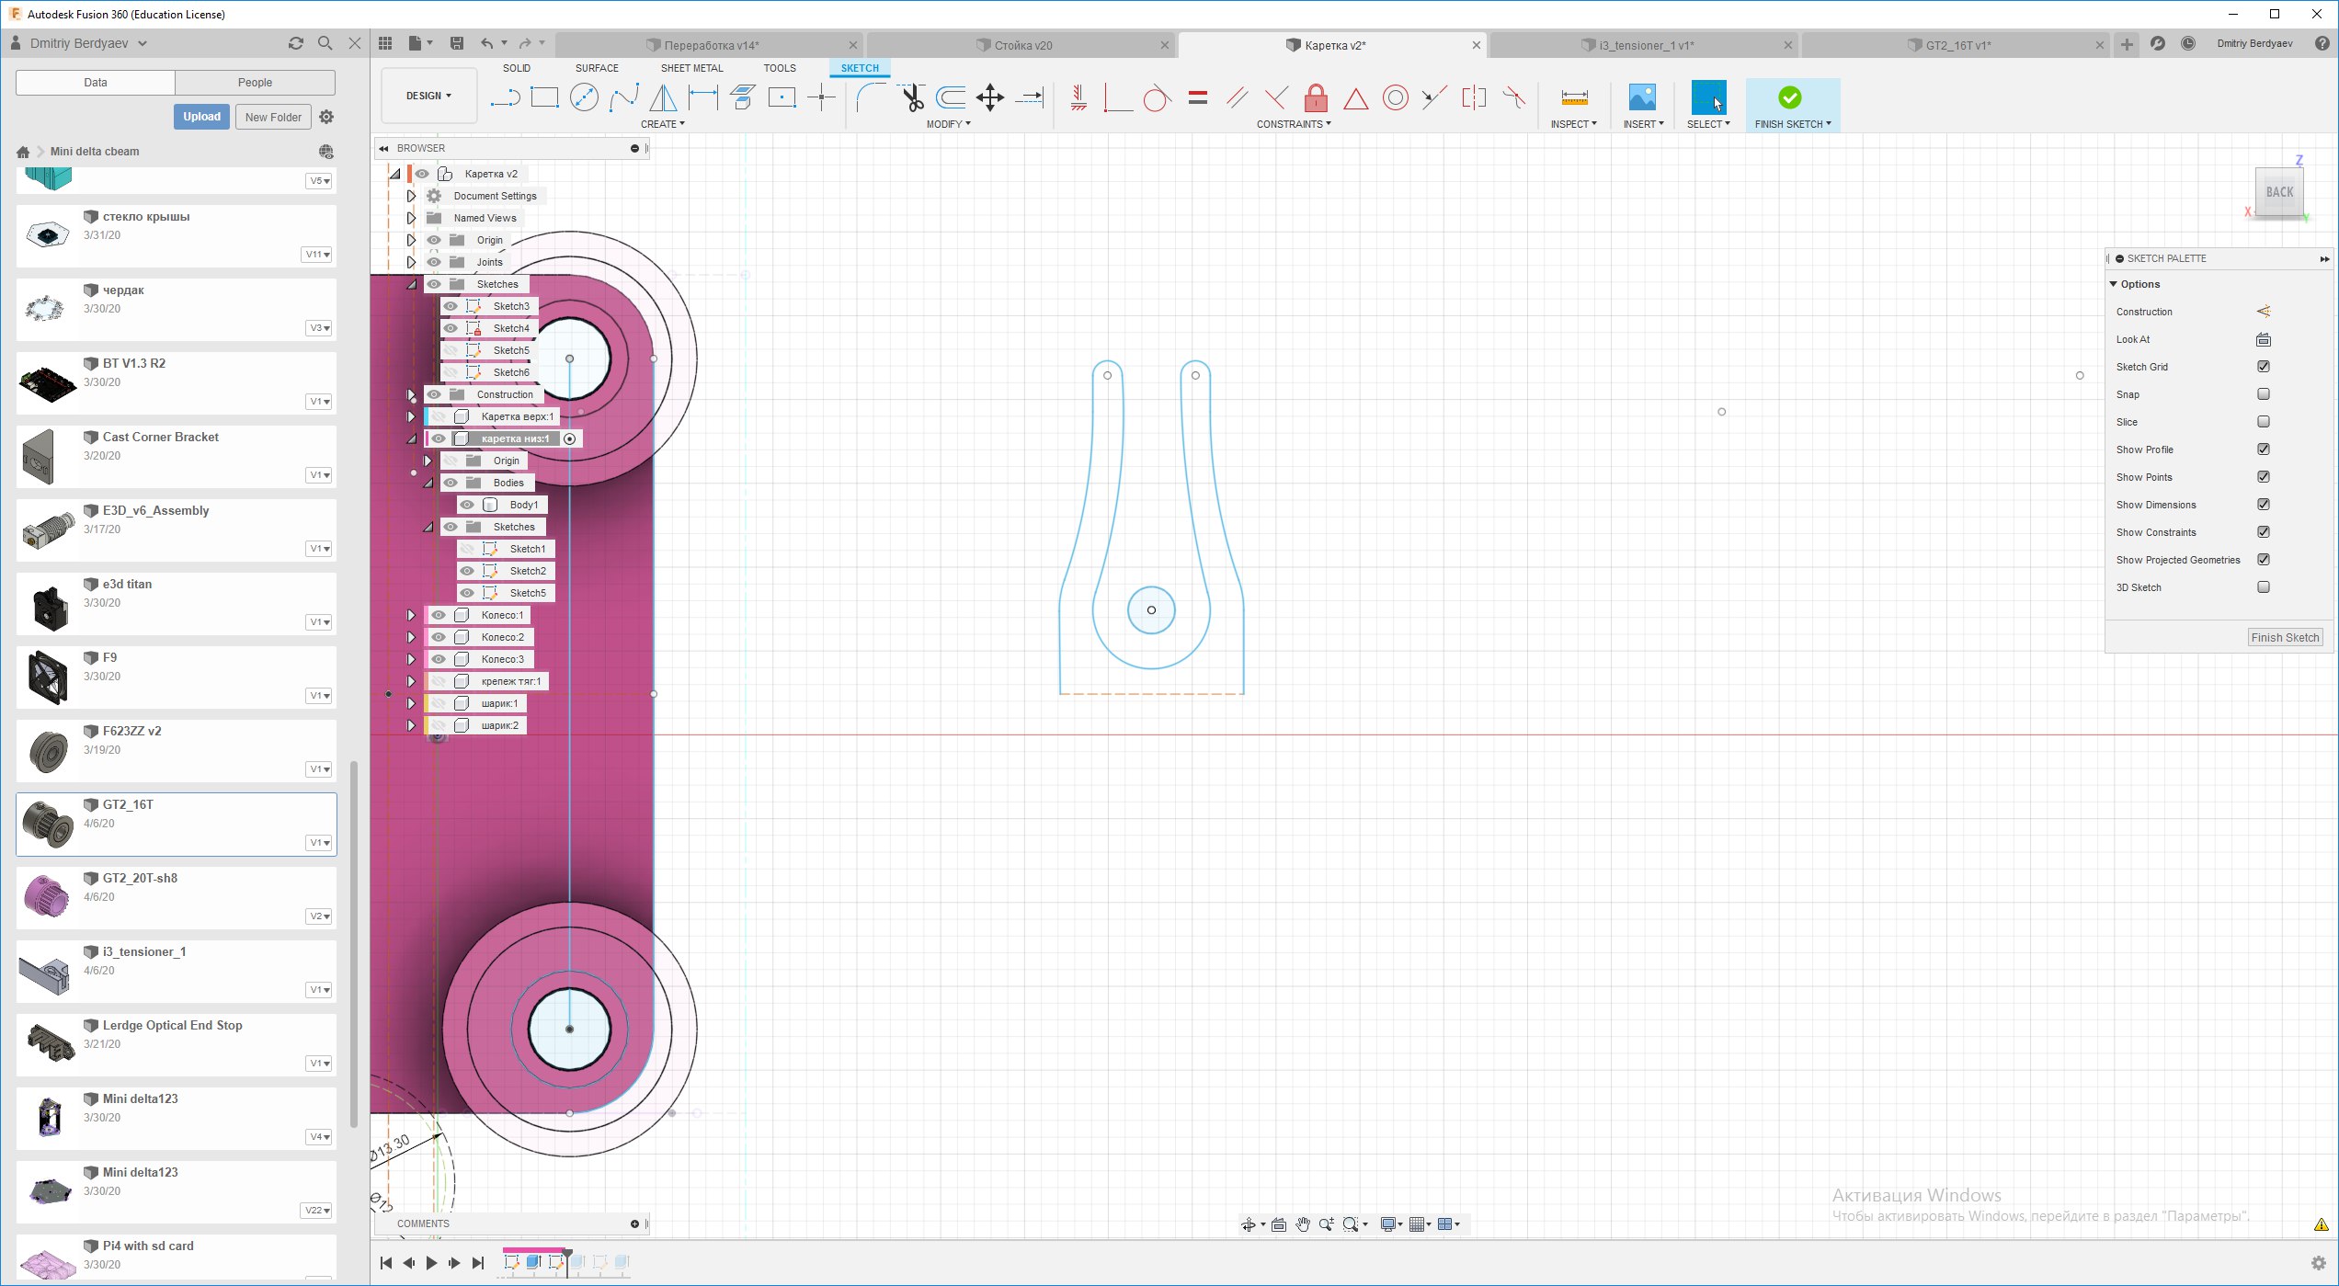
Task: Expand the Document Settings node
Action: pyautogui.click(x=411, y=196)
